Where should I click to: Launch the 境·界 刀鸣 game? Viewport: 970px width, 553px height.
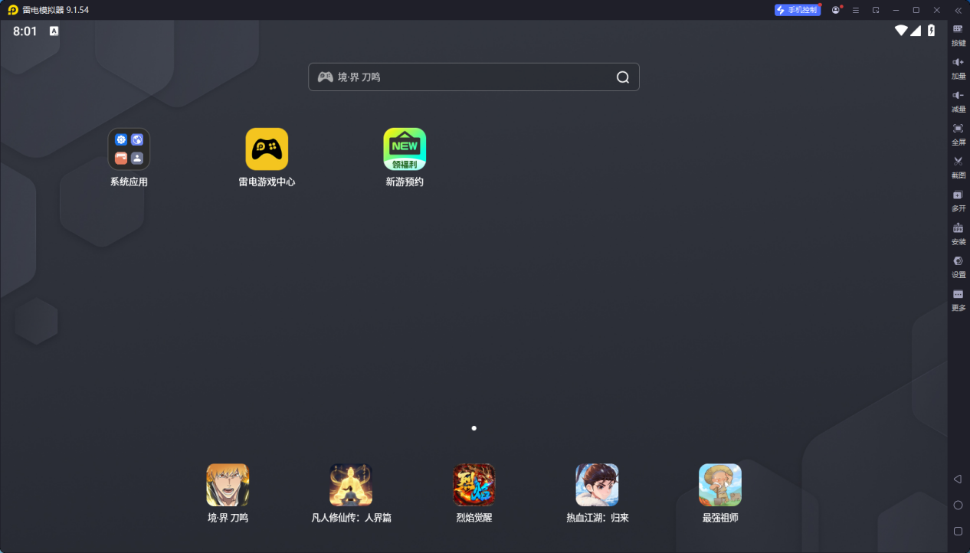[228, 485]
